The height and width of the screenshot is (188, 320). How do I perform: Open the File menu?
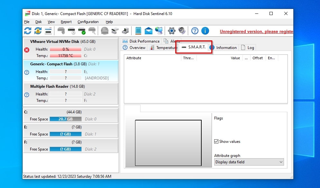[27, 22]
